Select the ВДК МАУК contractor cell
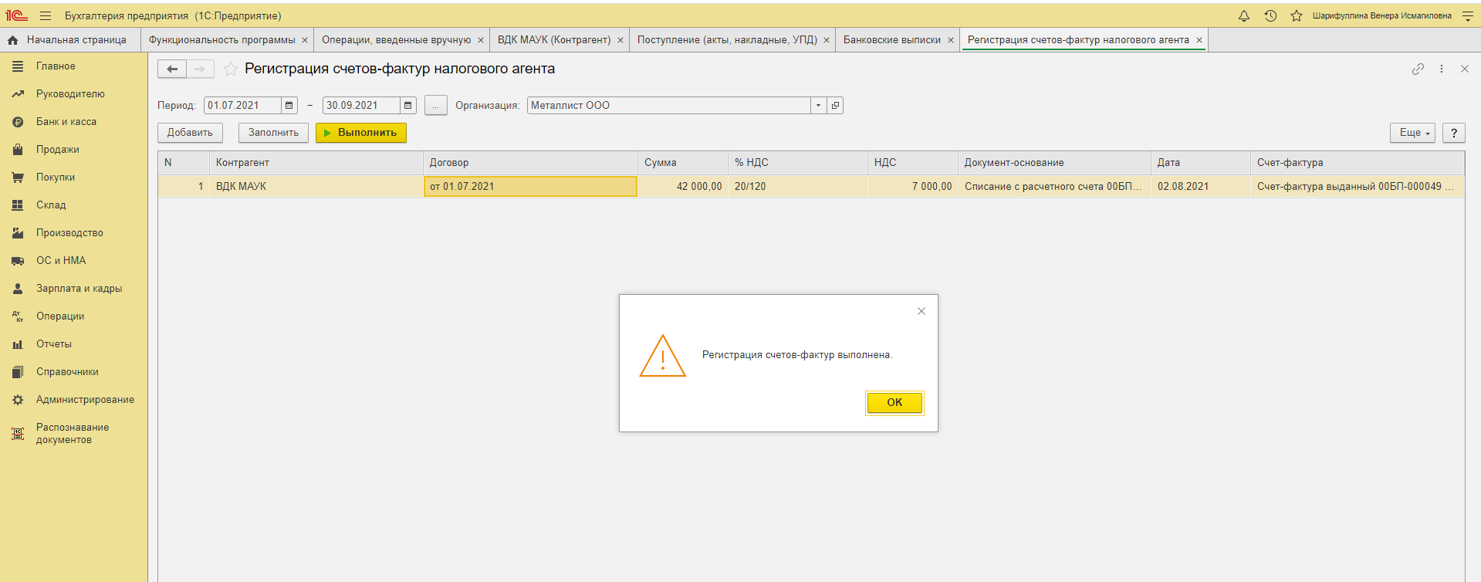The height and width of the screenshot is (582, 1481). [x=316, y=187]
